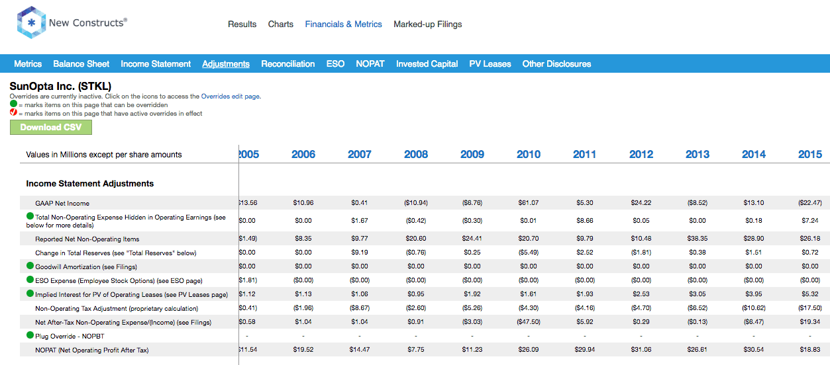Open the PV Leases tab
Screen dimensions: 830x365
pyautogui.click(x=490, y=64)
